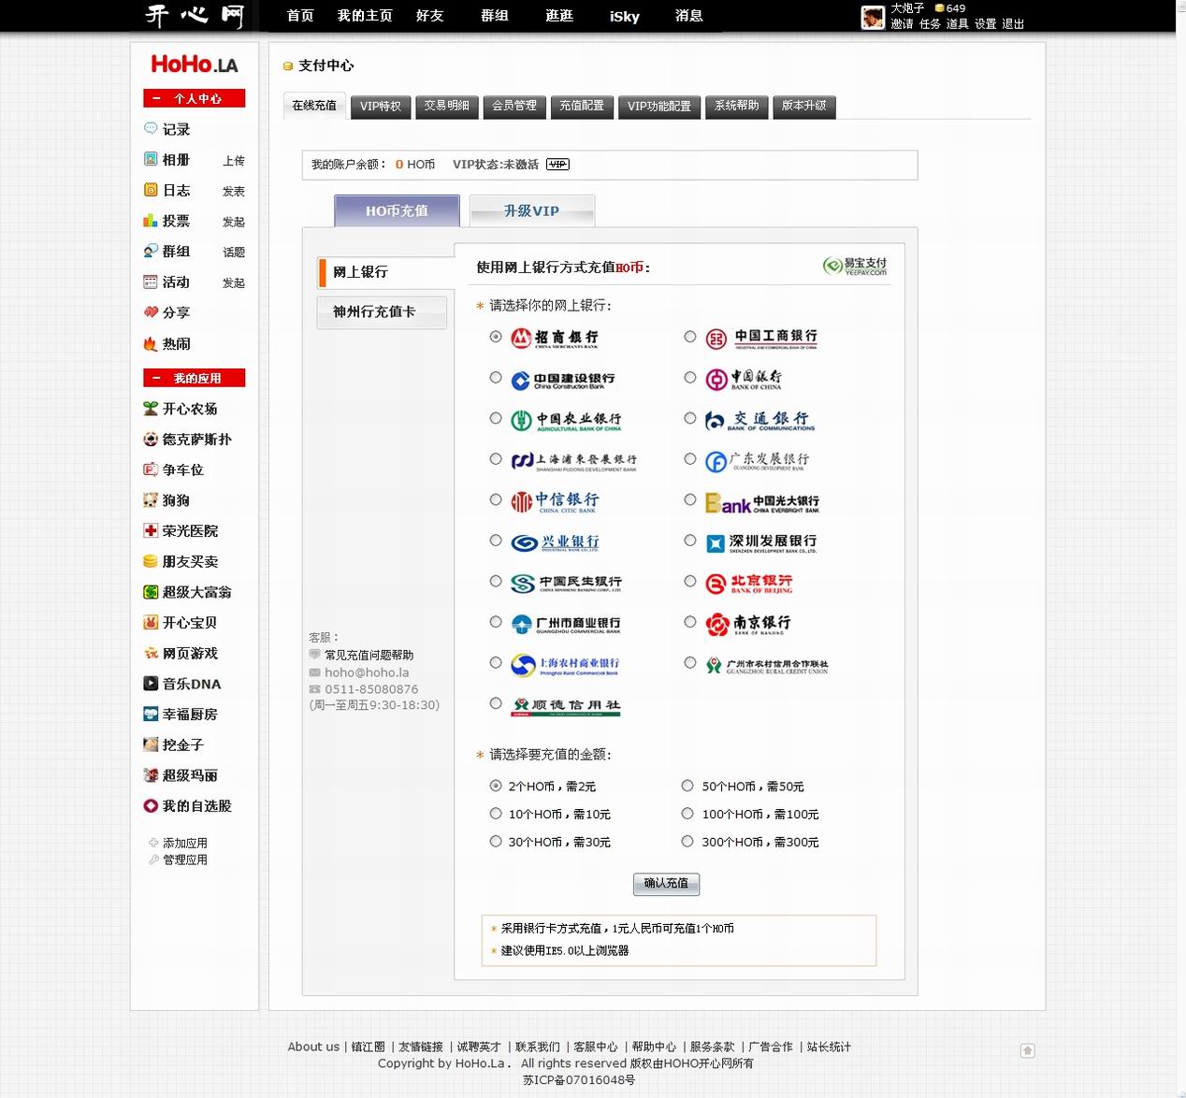1186x1098 pixels.
Task: Open the 会员管理 tab
Action: (514, 107)
